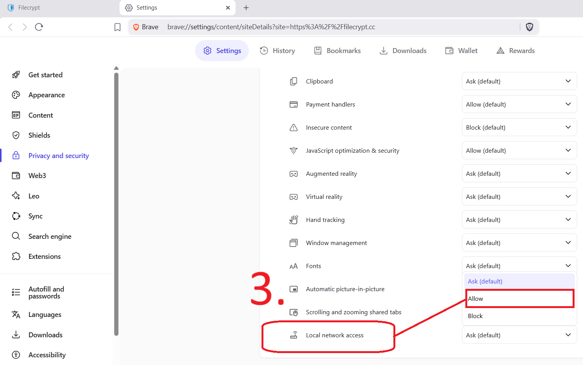Expand the Clipboard permission dropdown
Image resolution: width=583 pixels, height=365 pixels.
(519, 82)
